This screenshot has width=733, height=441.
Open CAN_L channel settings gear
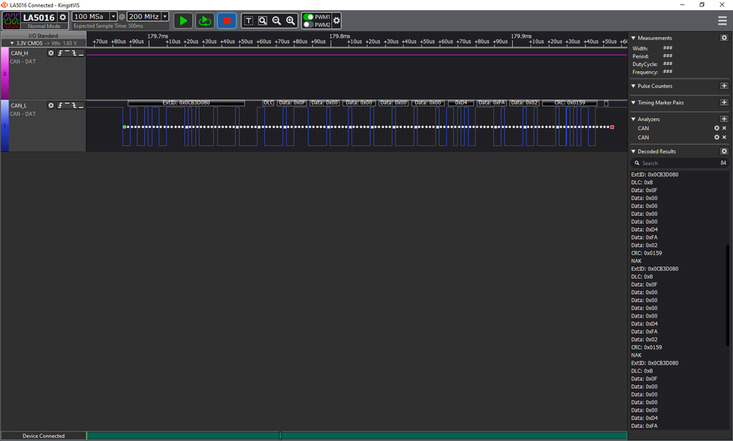click(x=51, y=105)
